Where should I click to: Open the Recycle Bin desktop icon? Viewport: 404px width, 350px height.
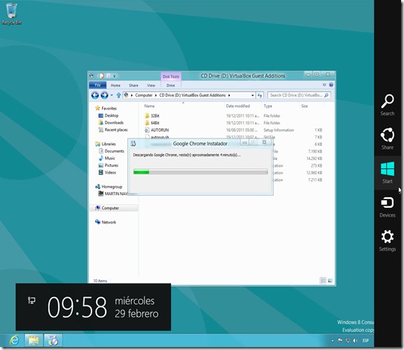point(11,13)
